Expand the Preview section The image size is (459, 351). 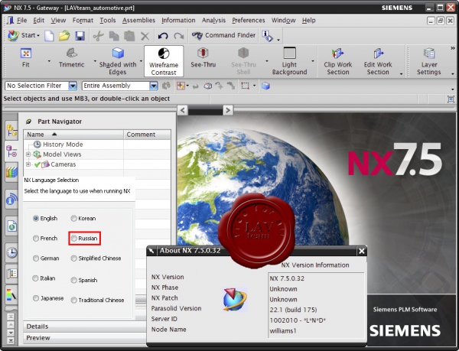coord(85,338)
